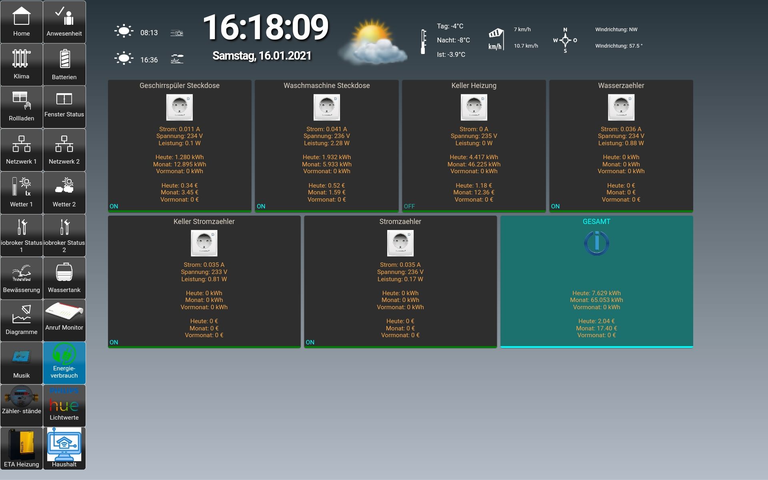Open the Fenster Status page
Screen dimensions: 768x480
(64, 107)
